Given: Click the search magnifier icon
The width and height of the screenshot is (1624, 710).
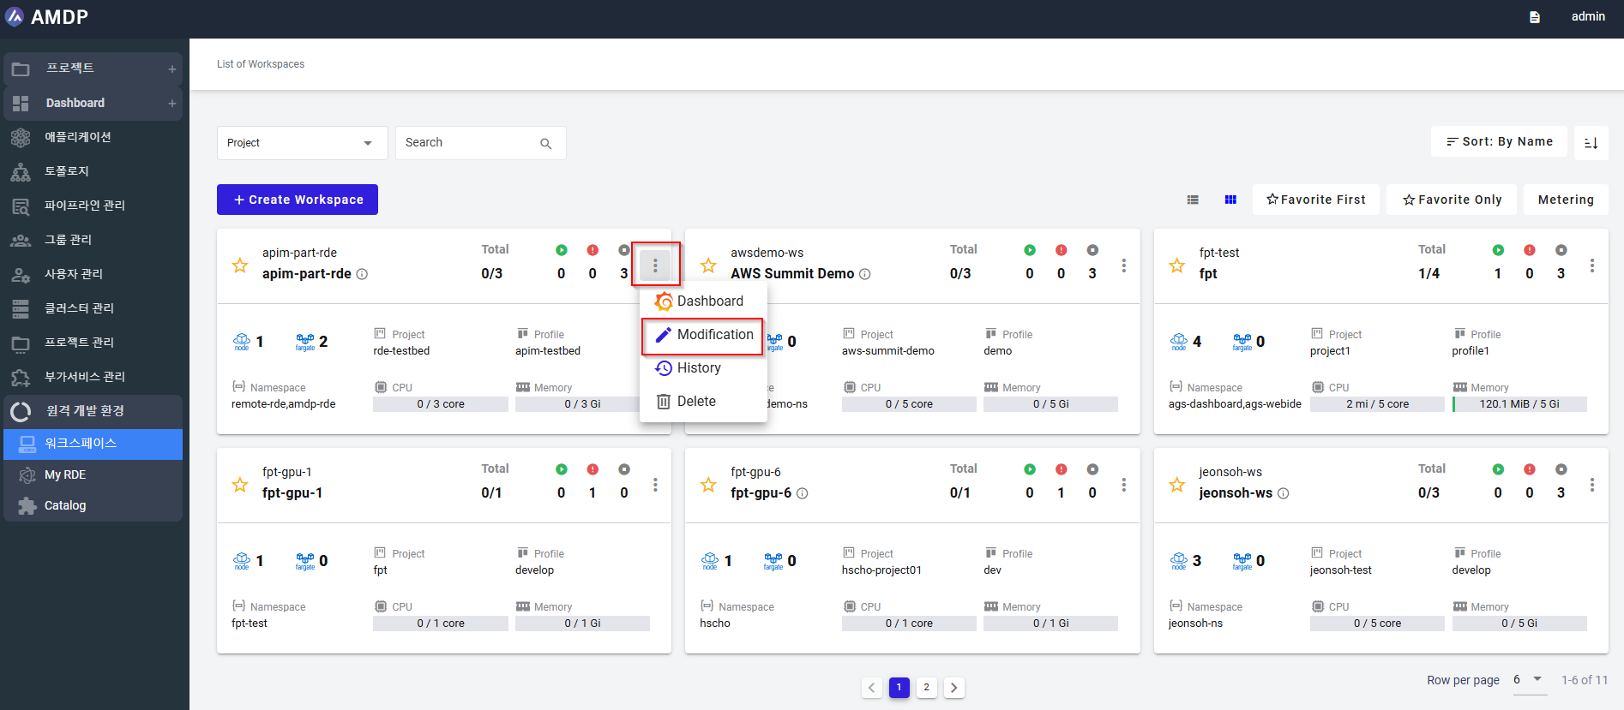Looking at the screenshot, I should tap(546, 144).
